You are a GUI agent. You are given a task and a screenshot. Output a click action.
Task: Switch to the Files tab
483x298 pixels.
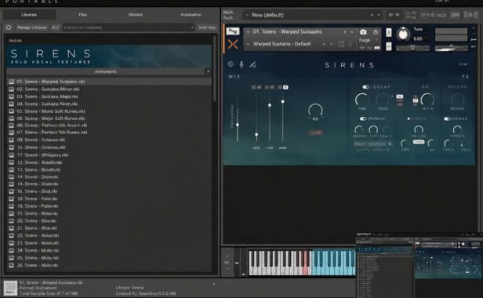pos(83,15)
